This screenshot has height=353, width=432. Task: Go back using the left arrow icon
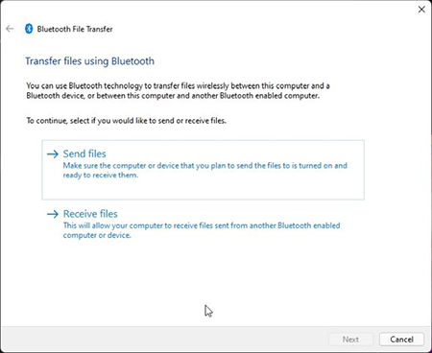(x=10, y=29)
